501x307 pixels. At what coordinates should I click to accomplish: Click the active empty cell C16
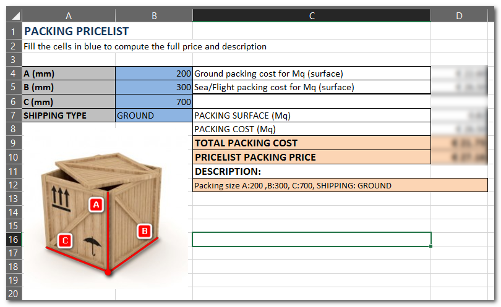pyautogui.click(x=312, y=239)
